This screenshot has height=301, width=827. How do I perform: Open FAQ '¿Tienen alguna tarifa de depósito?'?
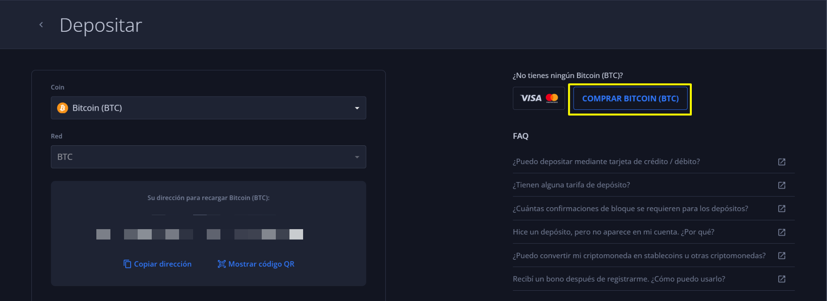571,185
